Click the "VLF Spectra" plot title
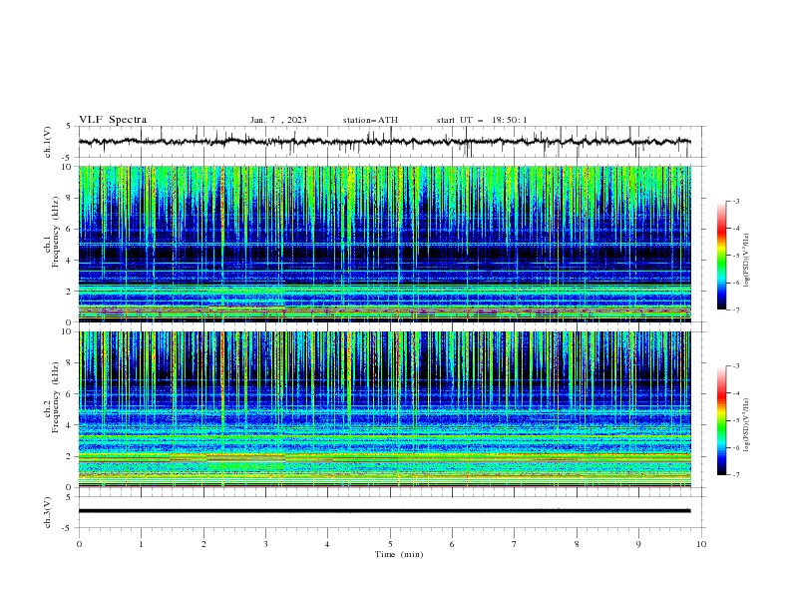Screen dimensions: 790x611 click(113, 120)
